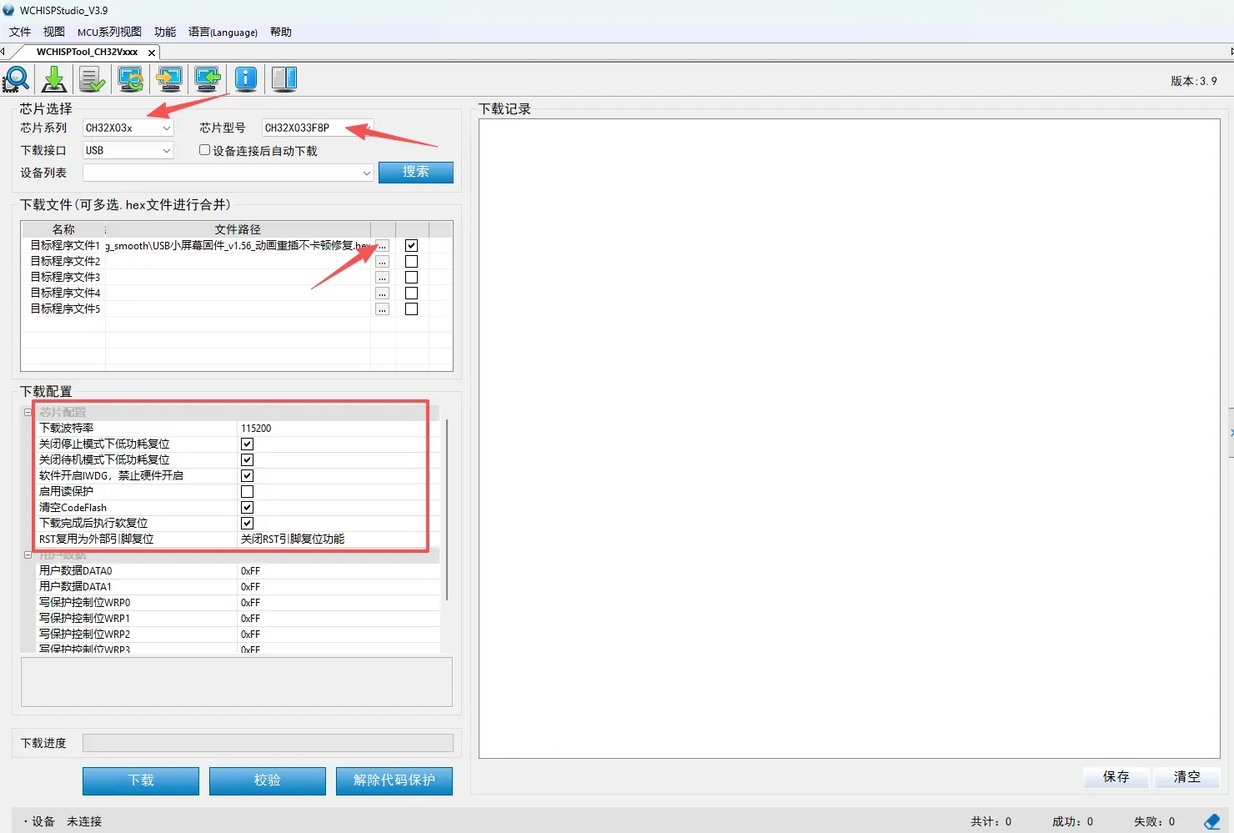The image size is (1234, 833).
Task: Click the magnifier search chip toolbar icon
Action: click(x=16, y=79)
